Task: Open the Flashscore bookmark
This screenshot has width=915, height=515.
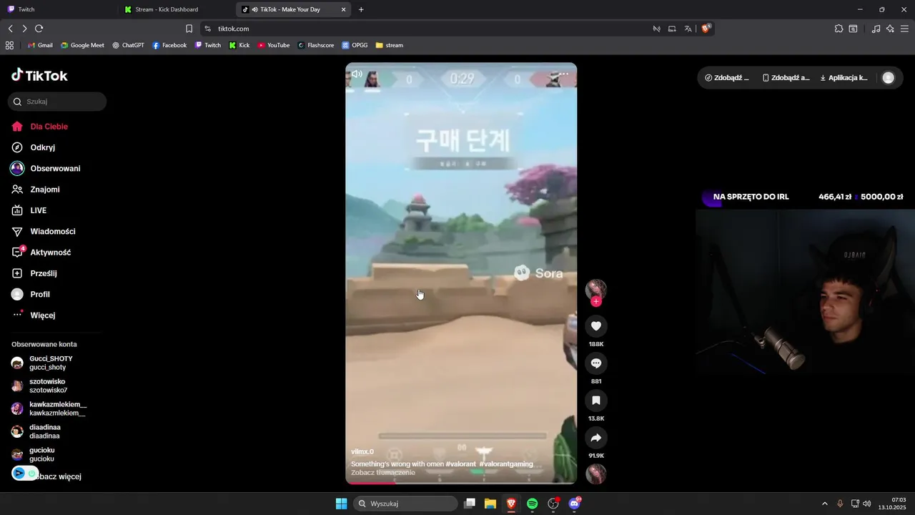Action: click(316, 45)
